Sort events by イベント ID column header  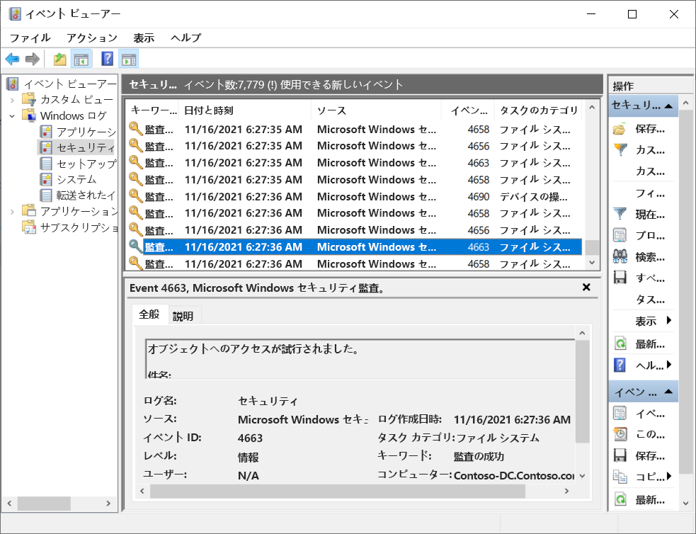coord(468,110)
